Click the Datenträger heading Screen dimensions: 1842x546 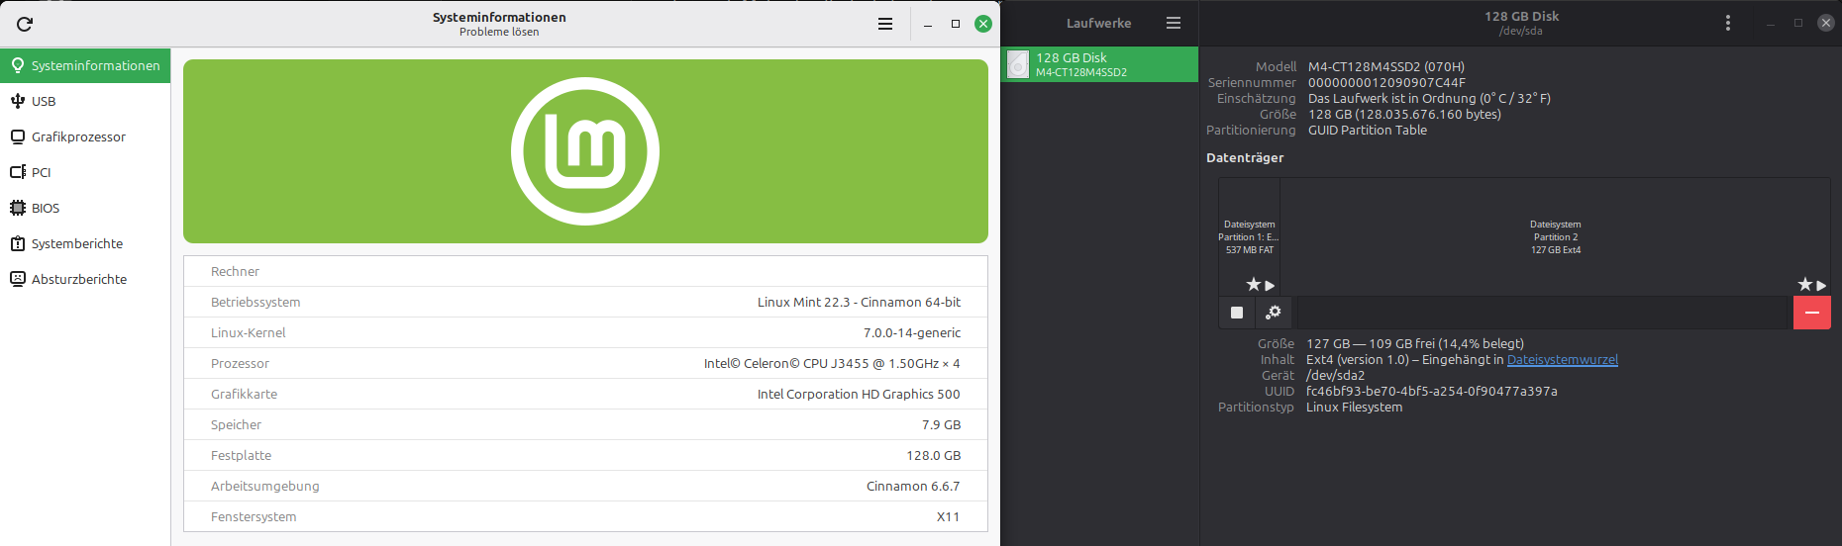[x=1245, y=157]
